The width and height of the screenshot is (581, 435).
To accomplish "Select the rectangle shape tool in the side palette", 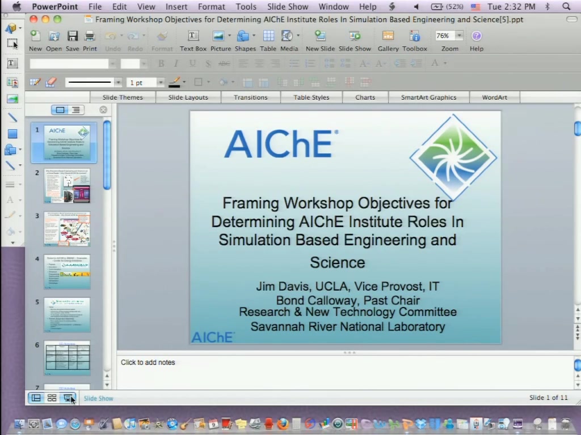I will 12,134.
